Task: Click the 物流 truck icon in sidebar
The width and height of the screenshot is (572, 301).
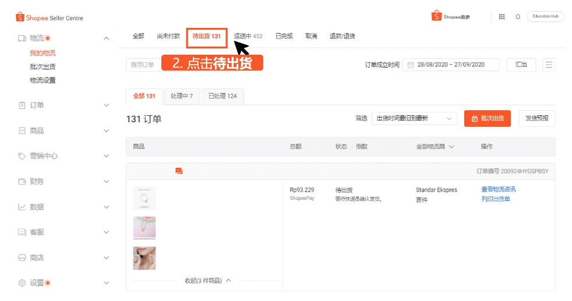Action: (x=22, y=38)
